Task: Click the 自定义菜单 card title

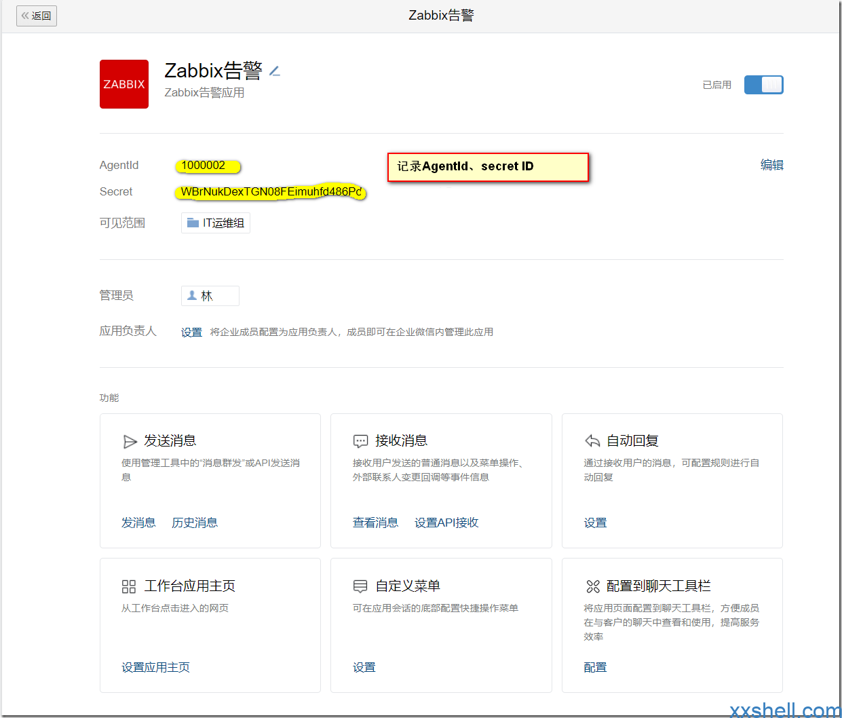Action: point(408,586)
